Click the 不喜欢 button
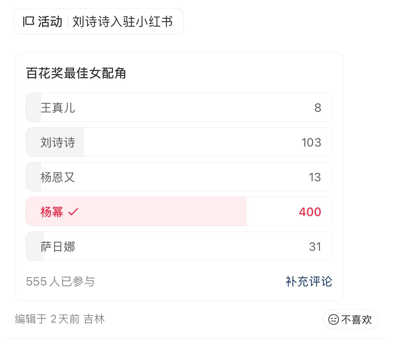 [x=350, y=320]
